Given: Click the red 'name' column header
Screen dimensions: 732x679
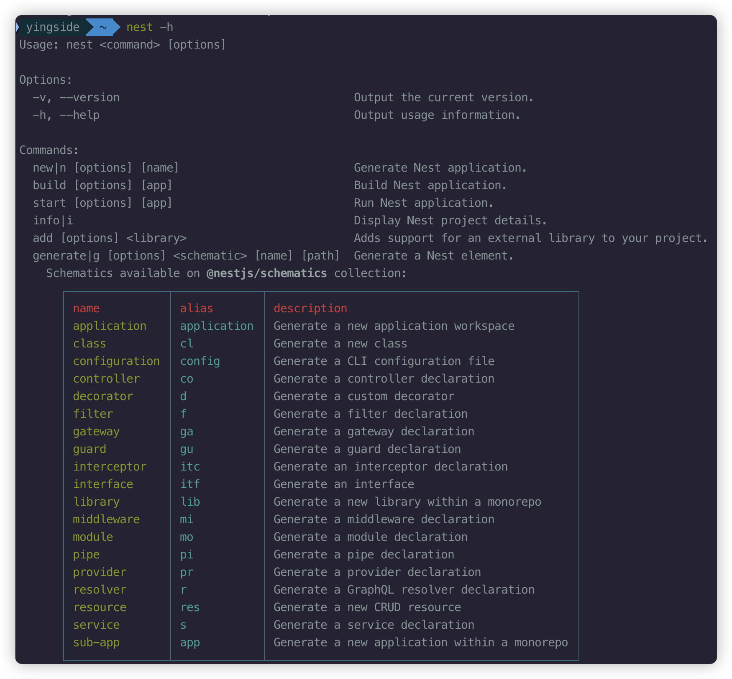Looking at the screenshot, I should pos(86,309).
